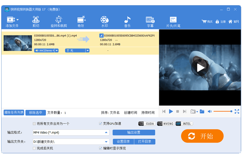
Task: Enable 将所有文件合并为一个 checkbox
Action: (34, 124)
